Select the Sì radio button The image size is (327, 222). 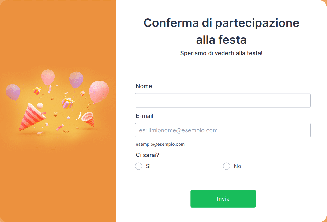(x=139, y=166)
